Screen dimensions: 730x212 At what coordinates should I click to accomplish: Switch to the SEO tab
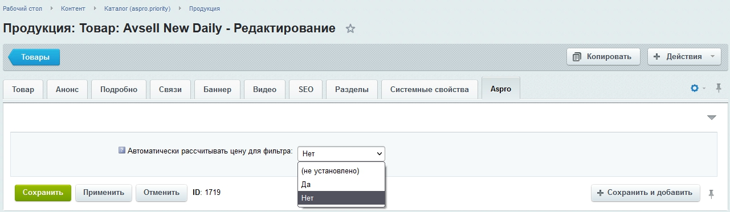pos(306,90)
